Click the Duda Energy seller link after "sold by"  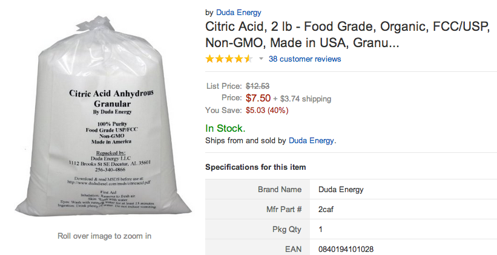pyautogui.click(x=311, y=140)
